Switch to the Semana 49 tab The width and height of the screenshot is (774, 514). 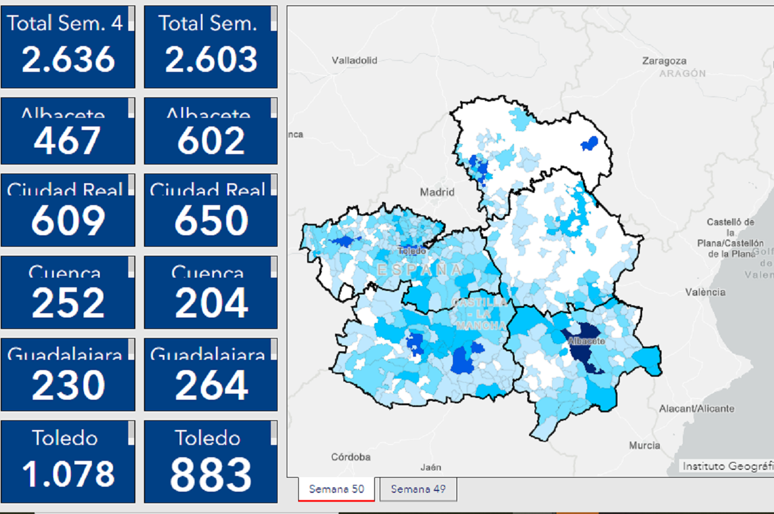coord(418,489)
